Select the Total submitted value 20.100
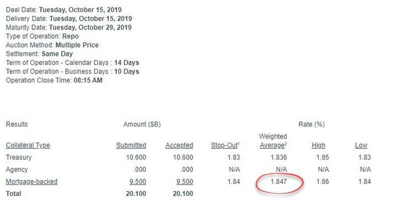Viewport: 401px width, 207px height. 136,193
